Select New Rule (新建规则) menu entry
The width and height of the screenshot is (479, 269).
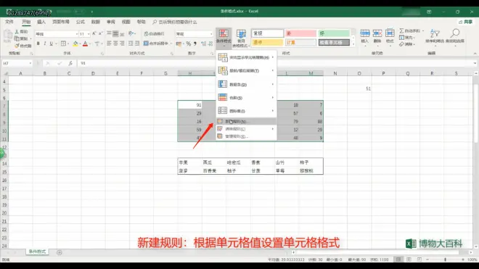coord(246,121)
